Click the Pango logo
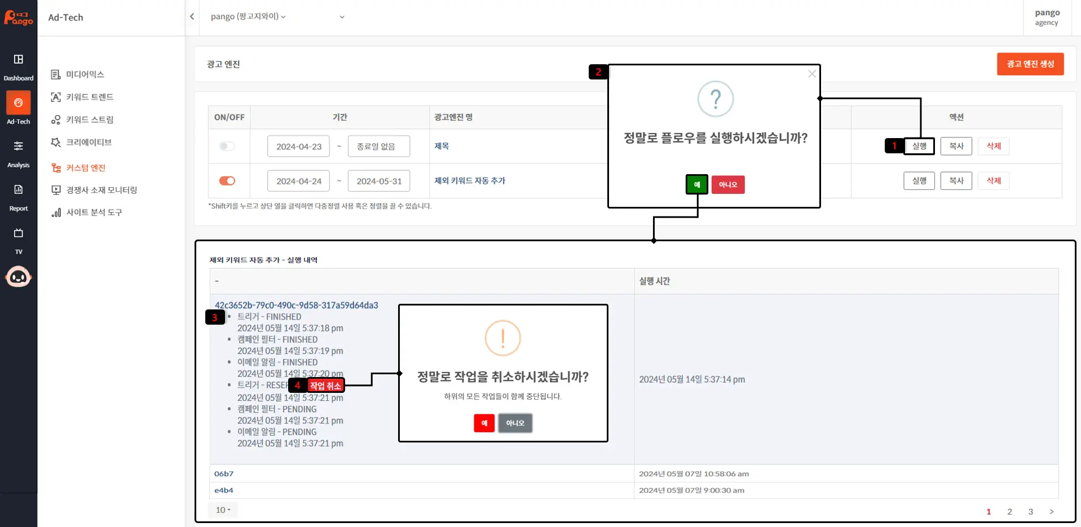Screen dimensions: 1081x527 point(19,18)
